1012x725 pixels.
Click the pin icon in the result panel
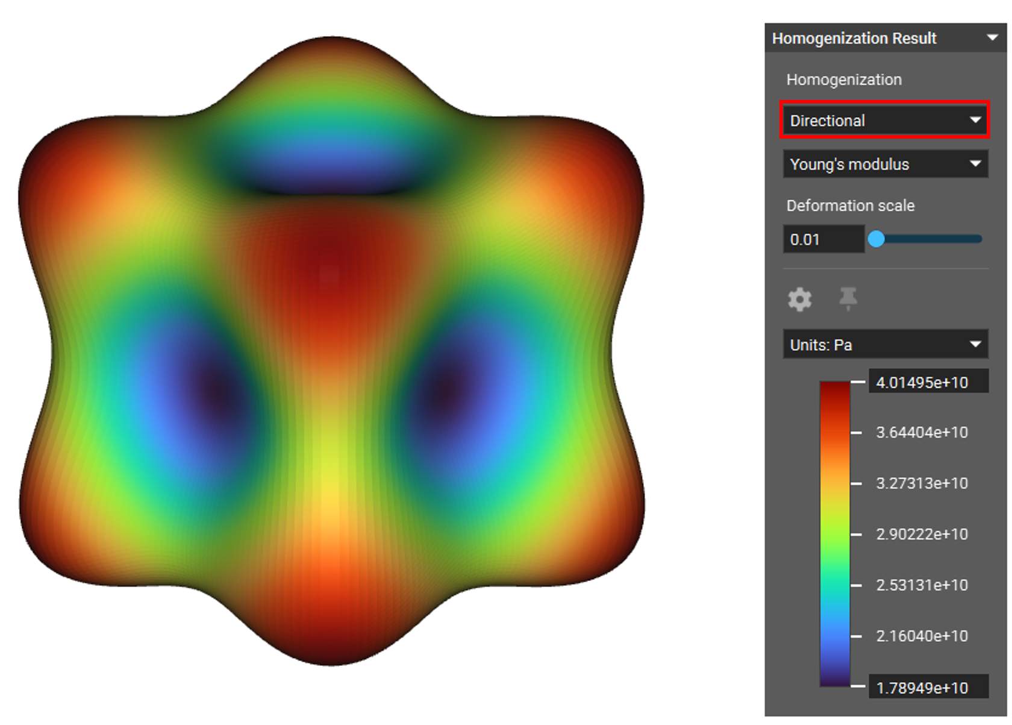848,298
